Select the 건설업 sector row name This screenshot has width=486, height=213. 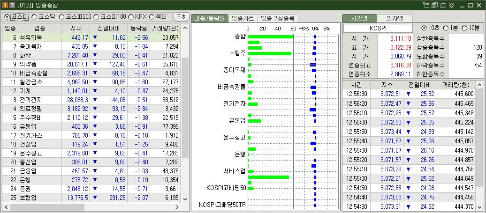(27, 144)
